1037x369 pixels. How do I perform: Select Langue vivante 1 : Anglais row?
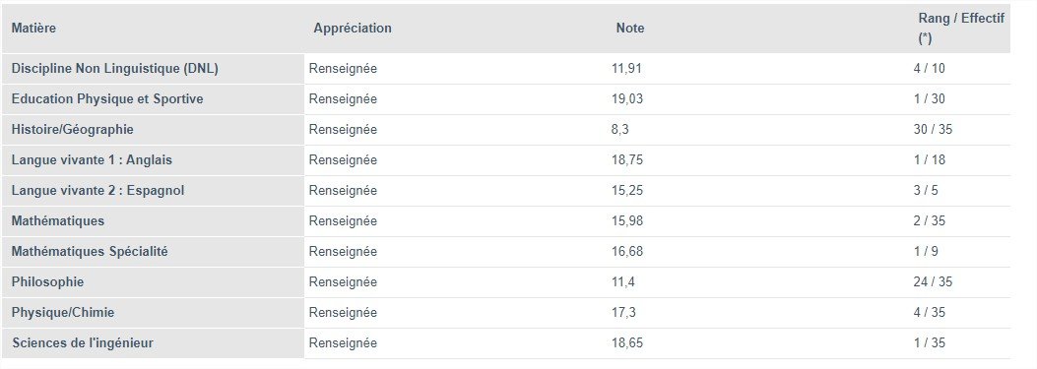click(506, 160)
